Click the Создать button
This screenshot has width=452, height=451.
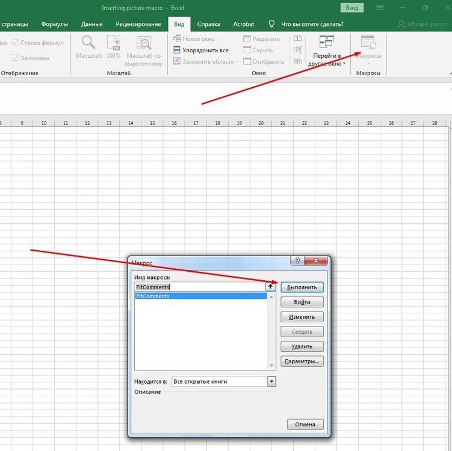pyautogui.click(x=302, y=332)
